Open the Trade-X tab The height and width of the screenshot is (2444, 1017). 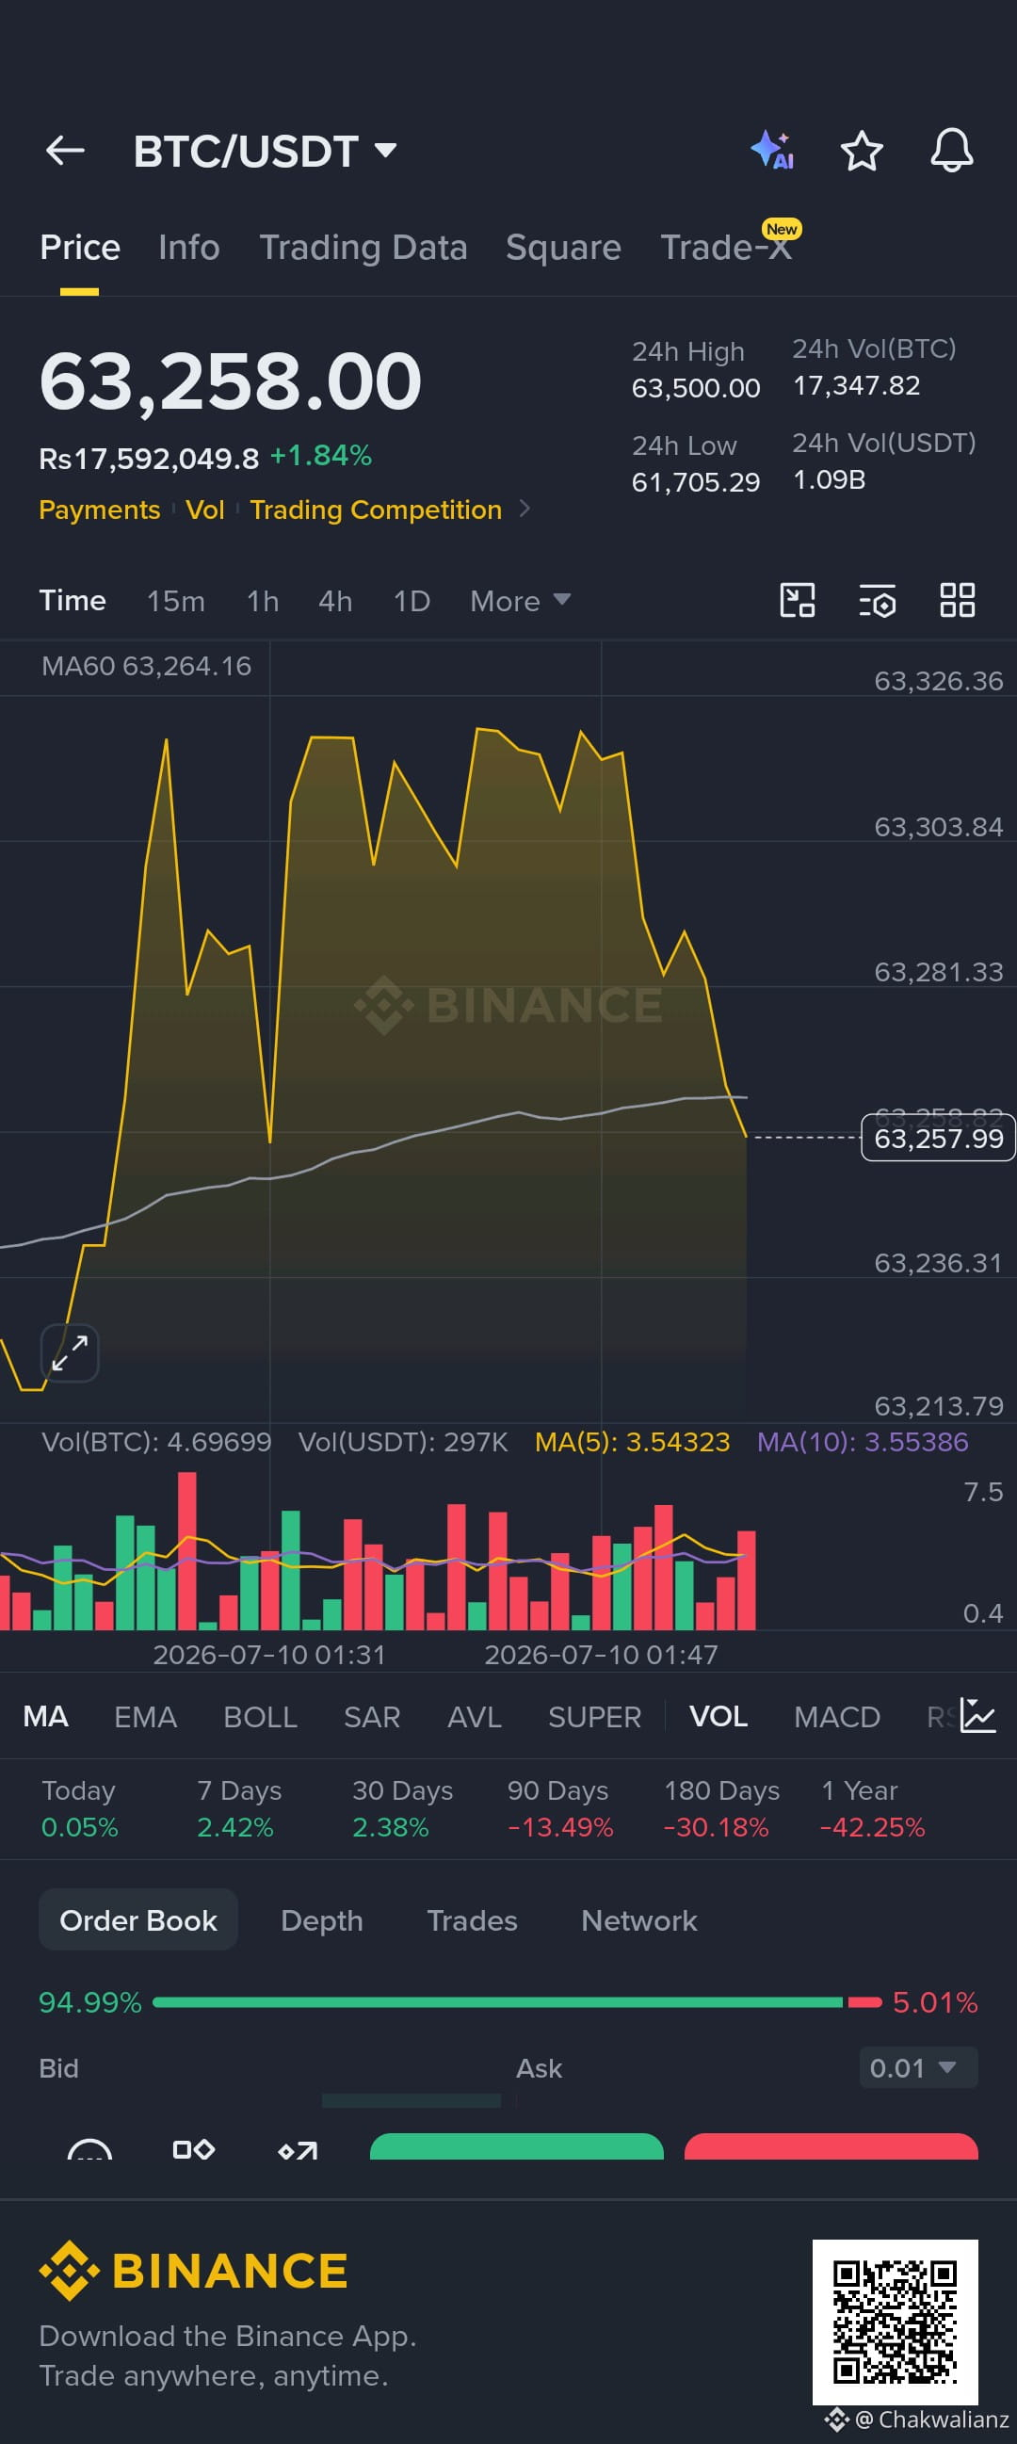(727, 248)
